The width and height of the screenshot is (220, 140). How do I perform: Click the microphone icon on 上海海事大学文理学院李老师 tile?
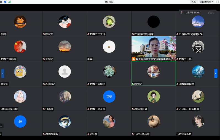[x=137, y=59]
